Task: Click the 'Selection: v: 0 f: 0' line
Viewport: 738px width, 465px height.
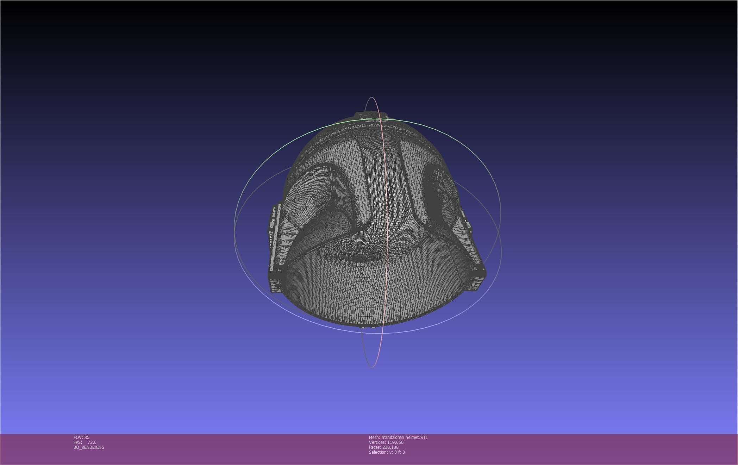Action: [x=387, y=452]
